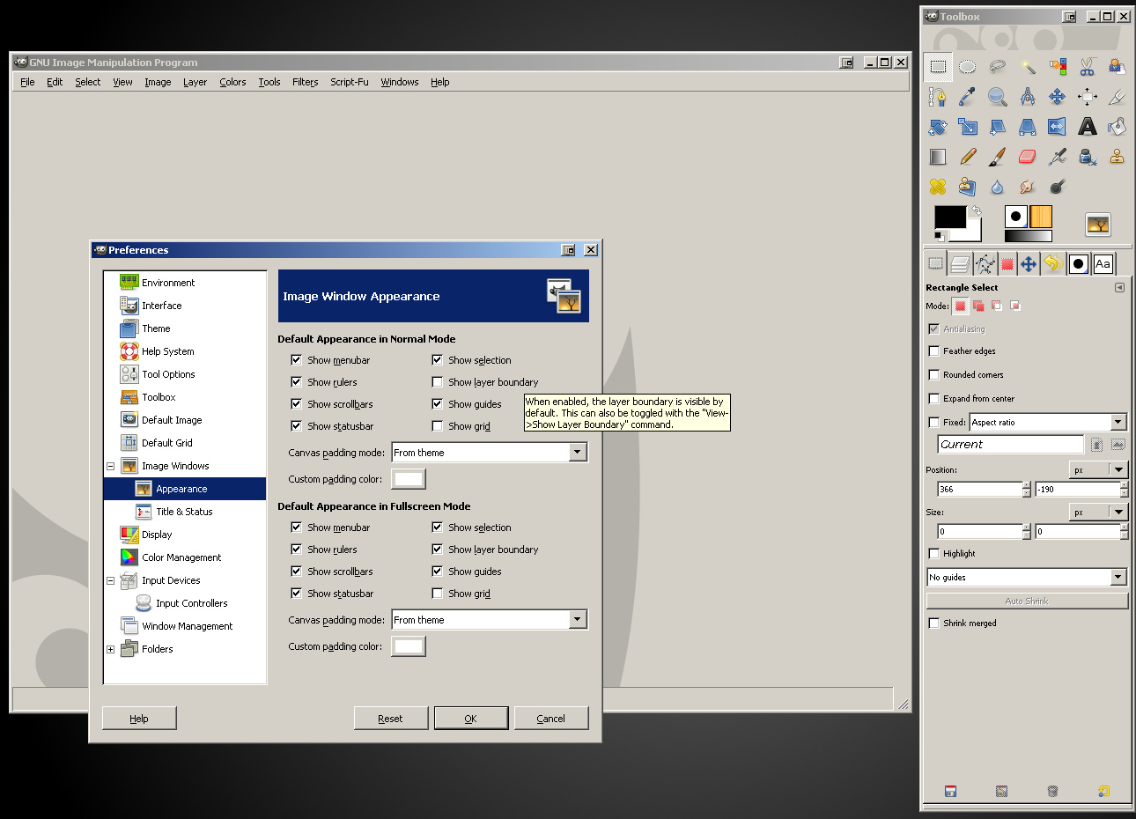Open the Script-Fu menu

click(x=349, y=82)
